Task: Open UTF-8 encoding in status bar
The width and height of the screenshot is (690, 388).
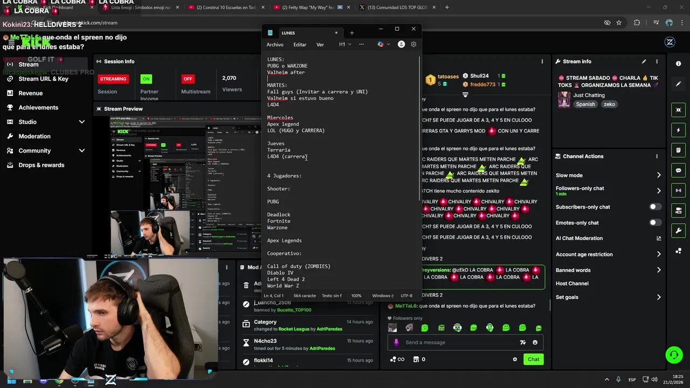Action: [x=406, y=296]
